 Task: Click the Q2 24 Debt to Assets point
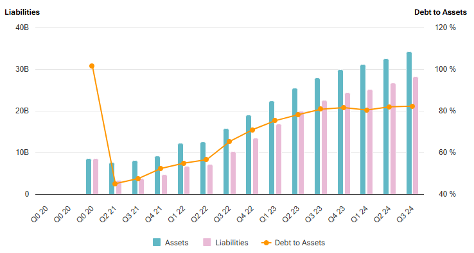pos(389,107)
